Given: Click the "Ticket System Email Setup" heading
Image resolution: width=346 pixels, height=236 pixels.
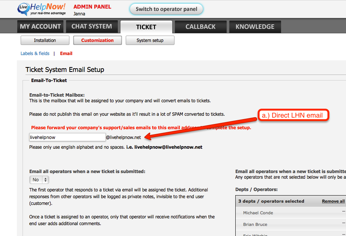Looking at the screenshot, I should [65, 70].
